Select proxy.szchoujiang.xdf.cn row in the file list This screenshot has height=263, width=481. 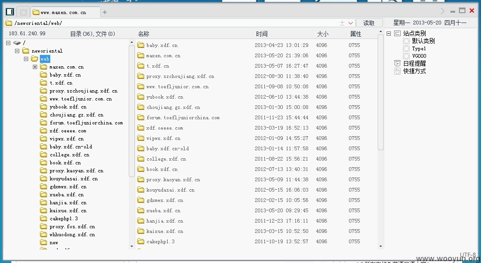pos(256,76)
